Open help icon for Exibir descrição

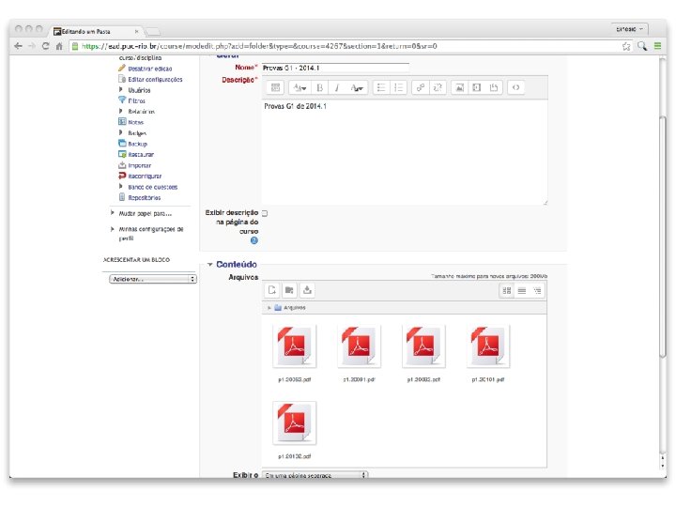tap(253, 240)
